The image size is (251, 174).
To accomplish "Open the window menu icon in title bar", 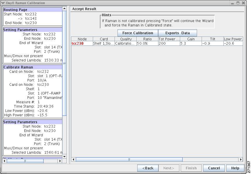I will click(3, 3).
